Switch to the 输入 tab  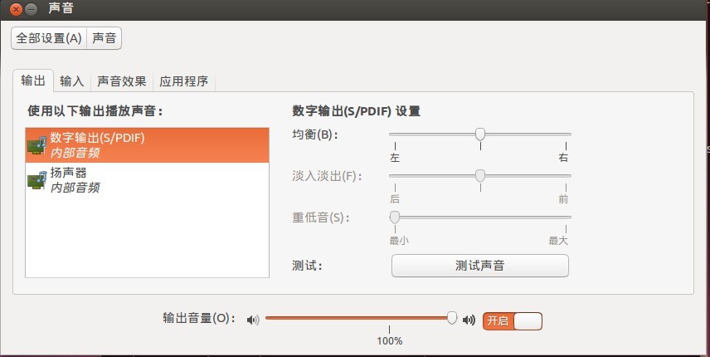pos(72,81)
